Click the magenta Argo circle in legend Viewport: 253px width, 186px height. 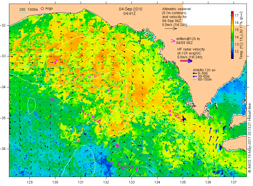click(42, 8)
